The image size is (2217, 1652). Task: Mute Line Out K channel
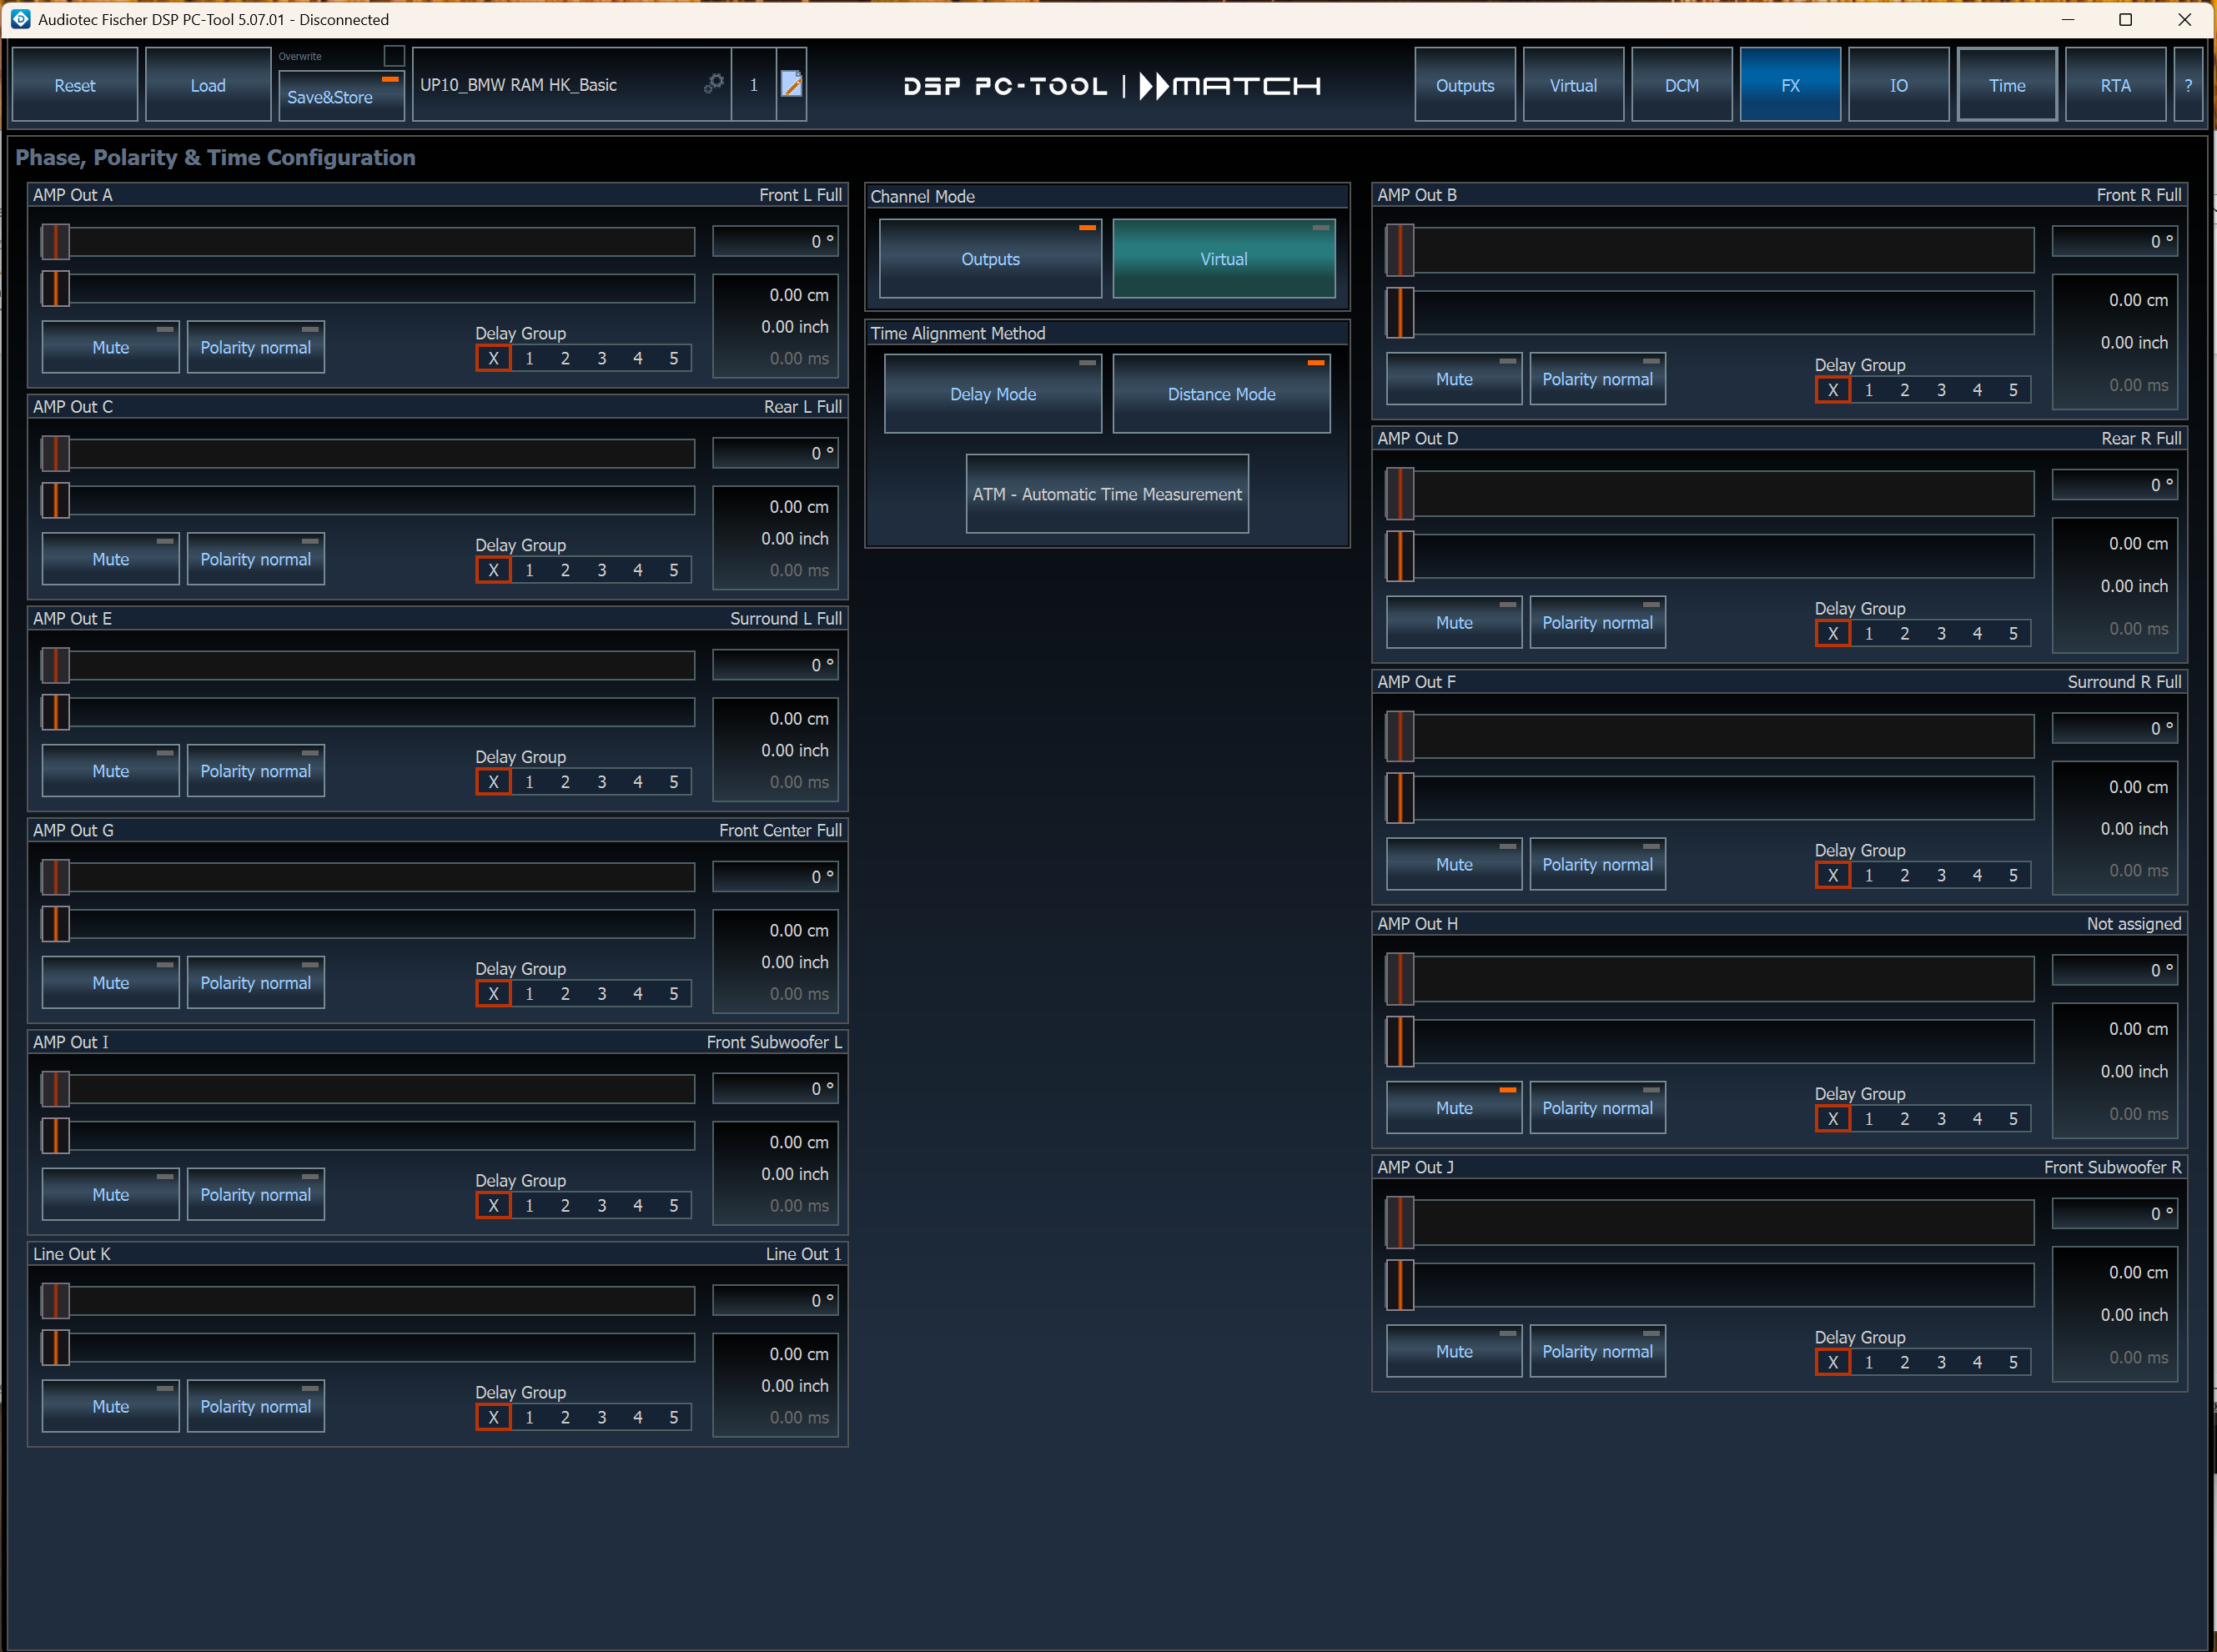(x=110, y=1406)
